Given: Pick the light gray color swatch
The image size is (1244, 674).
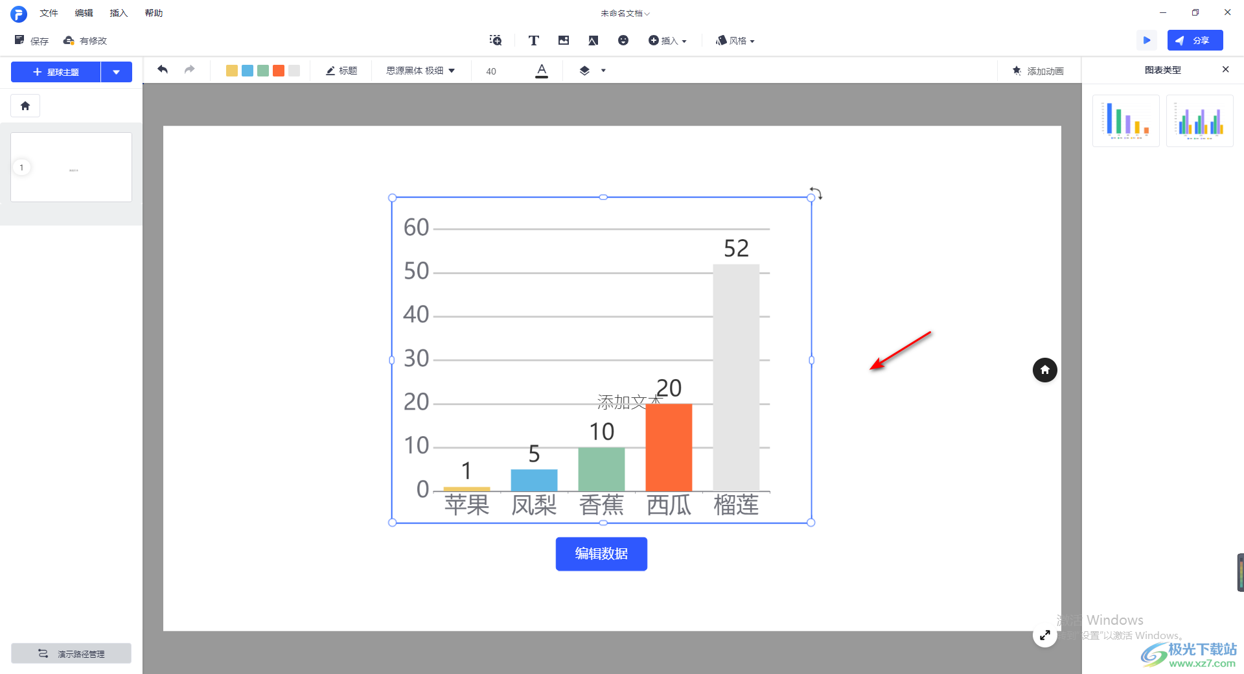Looking at the screenshot, I should tap(294, 71).
